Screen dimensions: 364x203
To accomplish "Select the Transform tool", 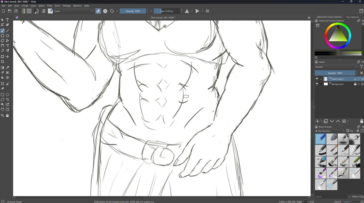I will pos(3,57).
